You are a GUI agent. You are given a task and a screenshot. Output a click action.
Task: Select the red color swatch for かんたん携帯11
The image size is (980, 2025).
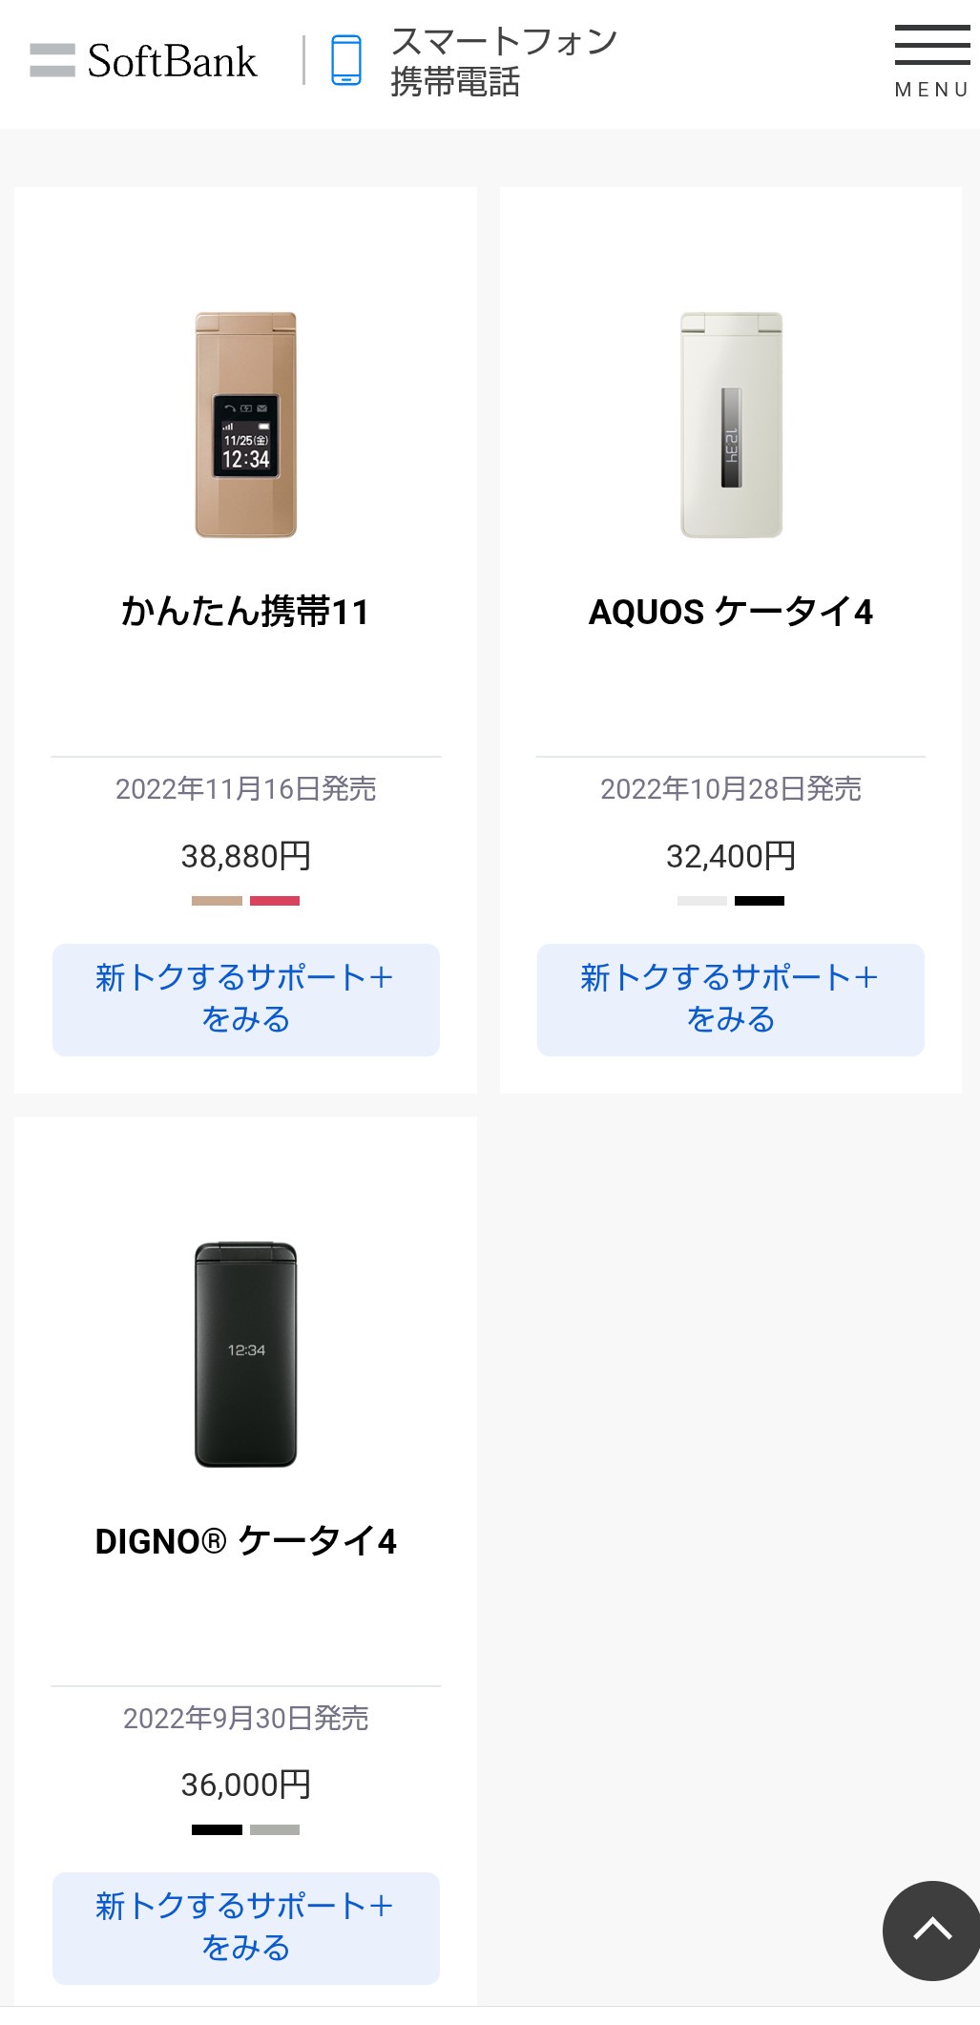tap(275, 901)
